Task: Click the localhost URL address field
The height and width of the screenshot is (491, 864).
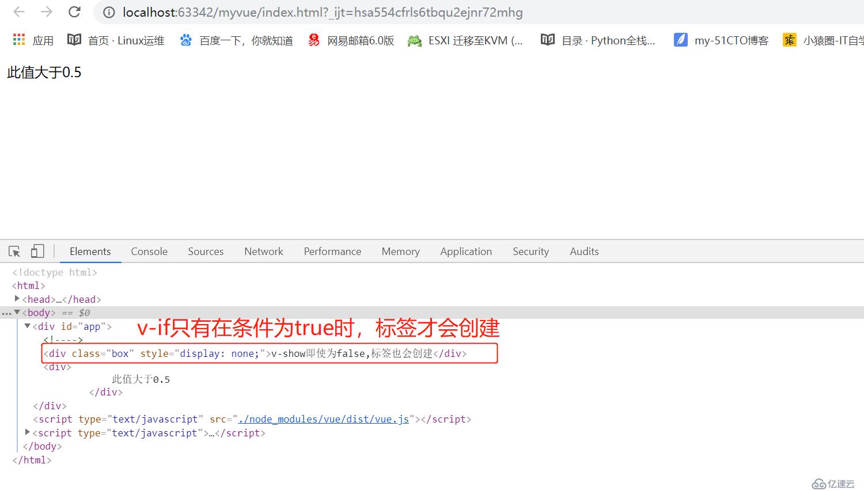Action: (323, 12)
